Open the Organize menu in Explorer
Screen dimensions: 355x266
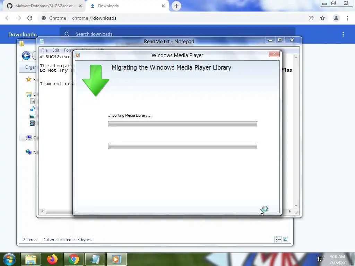click(x=31, y=67)
